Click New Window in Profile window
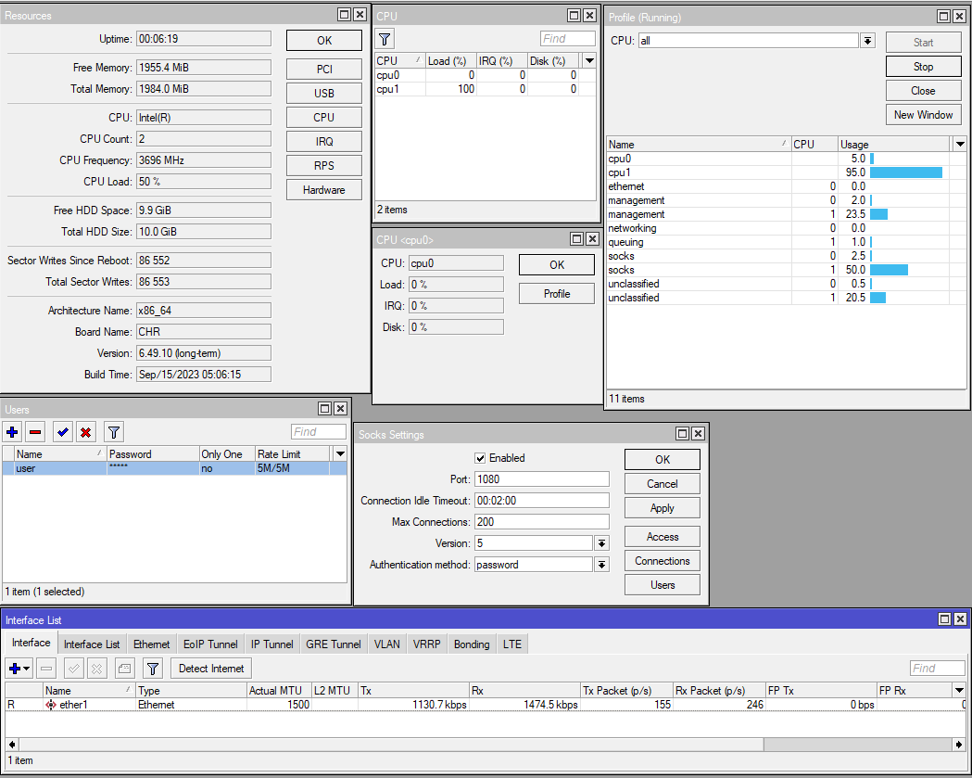 click(923, 115)
